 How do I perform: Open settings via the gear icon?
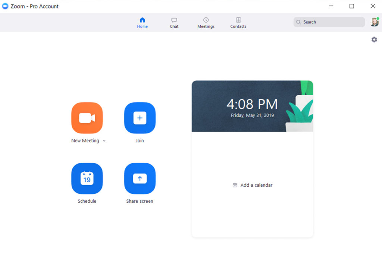tap(374, 39)
